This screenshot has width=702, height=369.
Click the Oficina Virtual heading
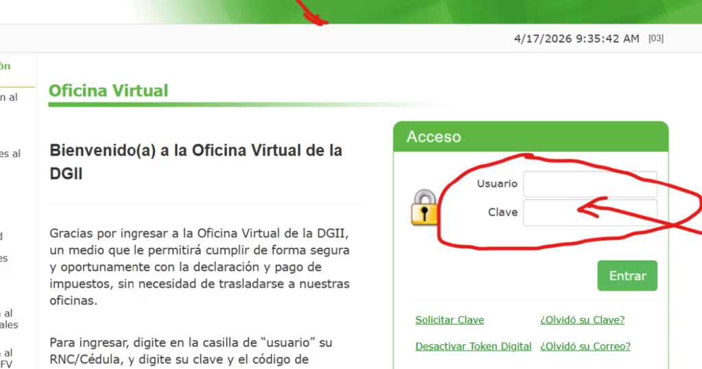(108, 91)
